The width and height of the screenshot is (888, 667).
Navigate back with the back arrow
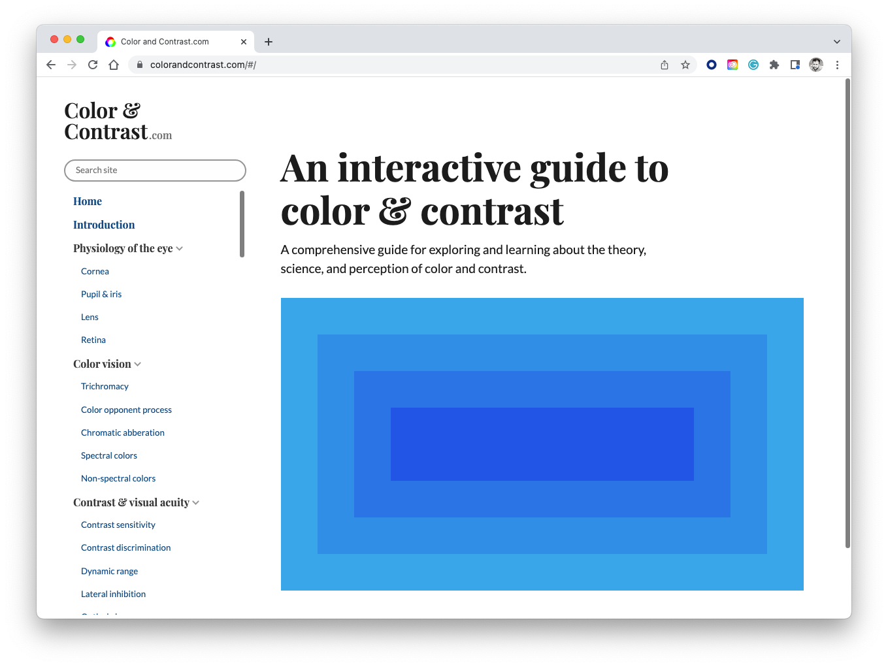pos(51,65)
